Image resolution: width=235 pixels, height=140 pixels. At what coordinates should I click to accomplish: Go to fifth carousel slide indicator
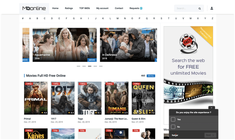(x=101, y=66)
